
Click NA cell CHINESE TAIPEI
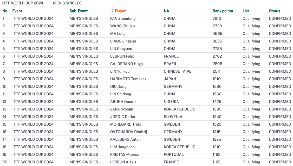(x=178, y=71)
